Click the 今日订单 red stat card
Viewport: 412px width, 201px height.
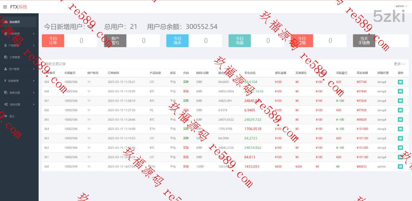point(53,41)
